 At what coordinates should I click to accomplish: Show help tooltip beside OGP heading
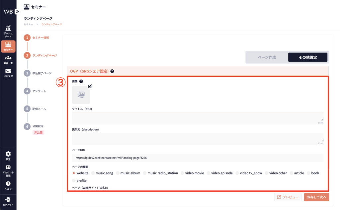click(x=112, y=71)
